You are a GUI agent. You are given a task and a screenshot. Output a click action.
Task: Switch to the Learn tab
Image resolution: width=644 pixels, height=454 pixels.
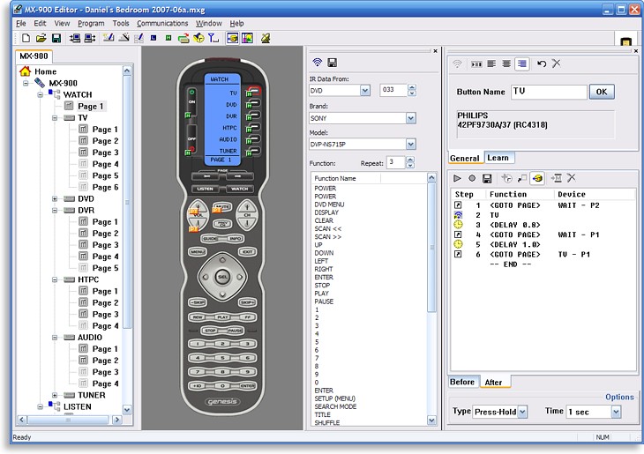coord(498,158)
